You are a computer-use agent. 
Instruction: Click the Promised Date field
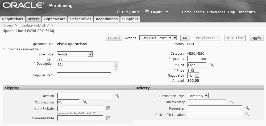click(80, 118)
